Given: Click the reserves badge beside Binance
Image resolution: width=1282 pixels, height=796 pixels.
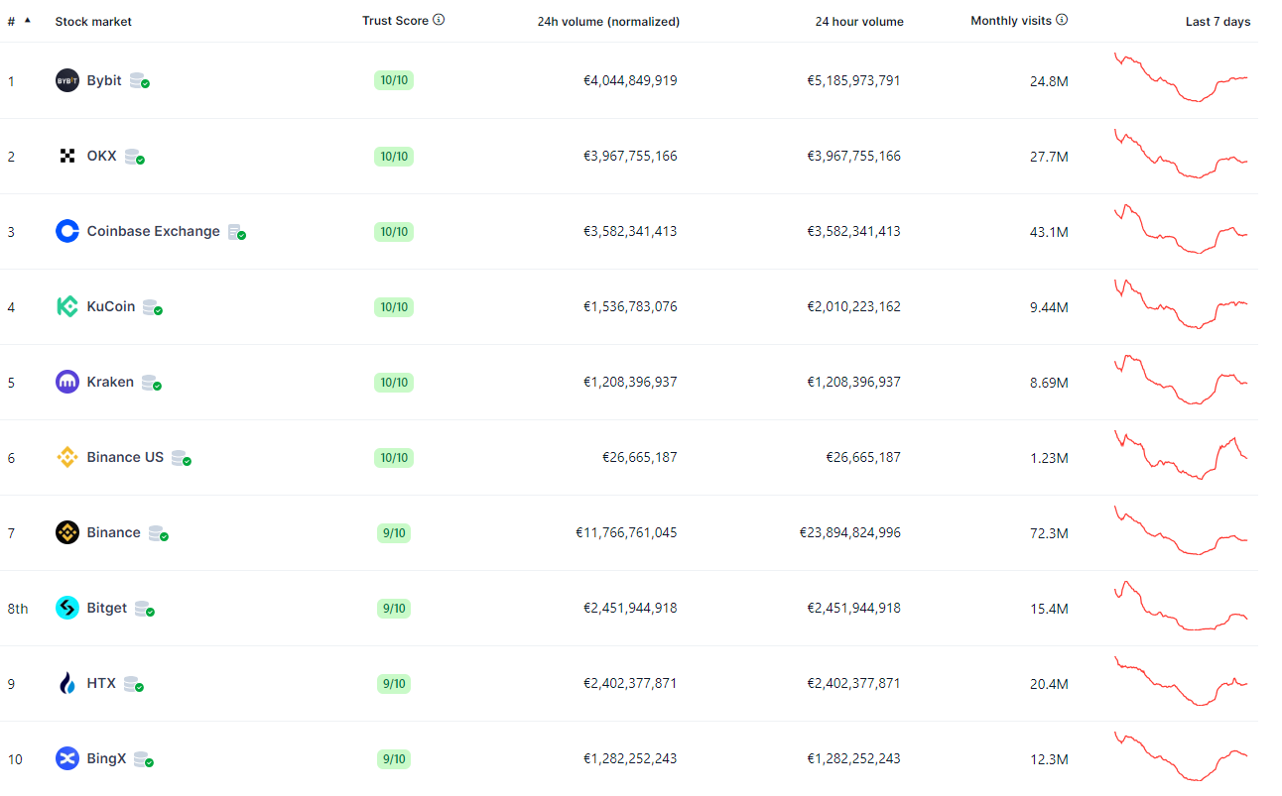Looking at the screenshot, I should [x=159, y=533].
